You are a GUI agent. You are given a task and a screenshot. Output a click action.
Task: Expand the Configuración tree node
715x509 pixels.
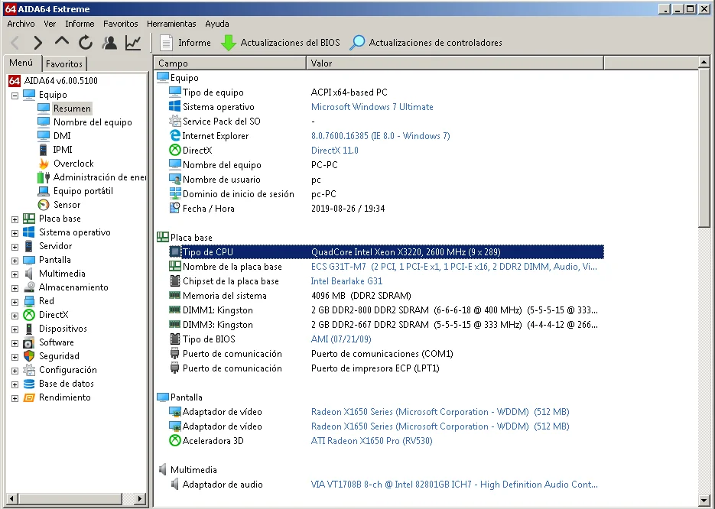15,371
